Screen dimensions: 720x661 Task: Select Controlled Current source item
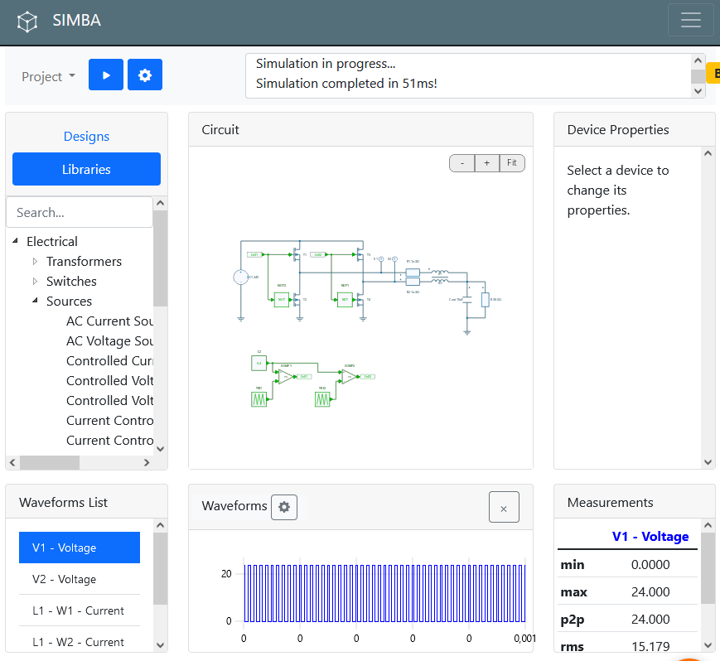pos(109,360)
